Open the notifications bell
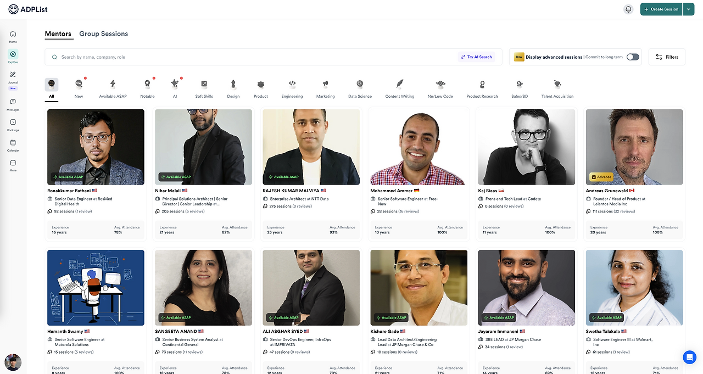Image resolution: width=703 pixels, height=374 pixels. click(x=628, y=9)
